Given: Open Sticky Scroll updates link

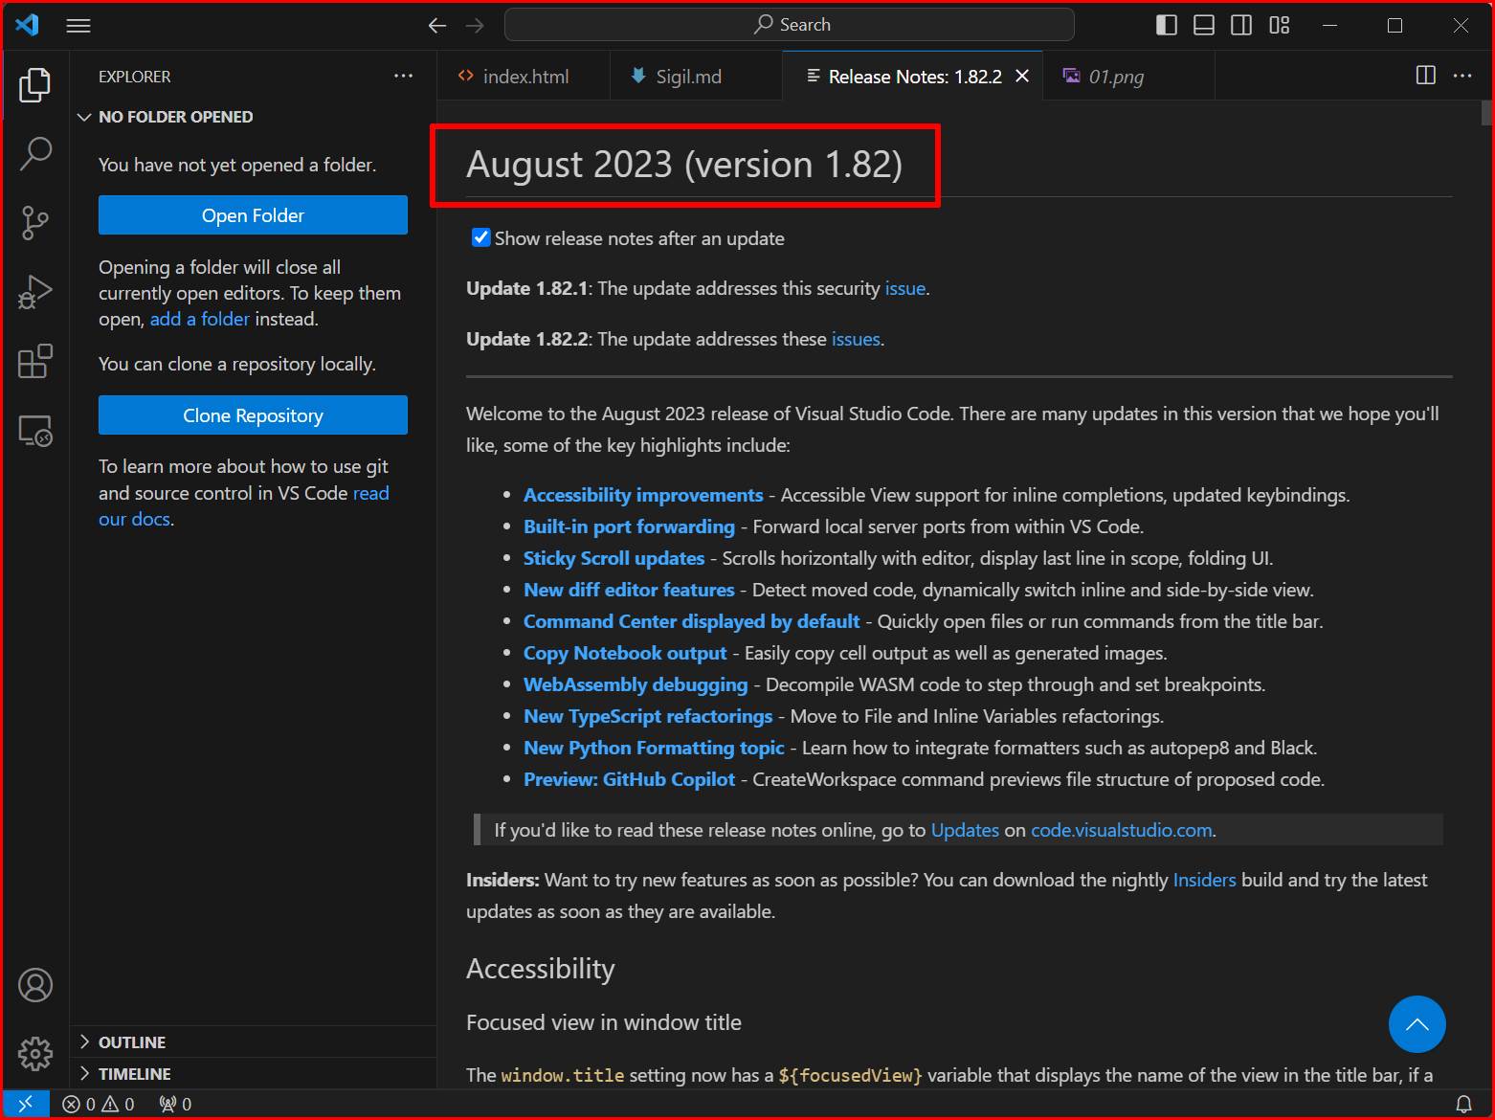Looking at the screenshot, I should point(614,558).
